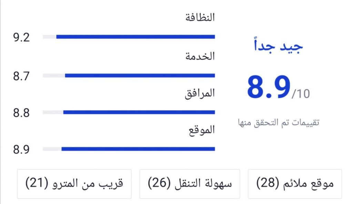Click the blue الخدمة rating bar
The image size is (353, 204).
[140, 76]
